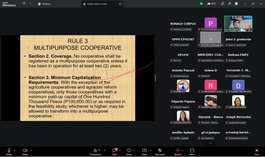Viewport: 265px width, 157px height.
Task: Expand audio options caret
Action: point(14,150)
